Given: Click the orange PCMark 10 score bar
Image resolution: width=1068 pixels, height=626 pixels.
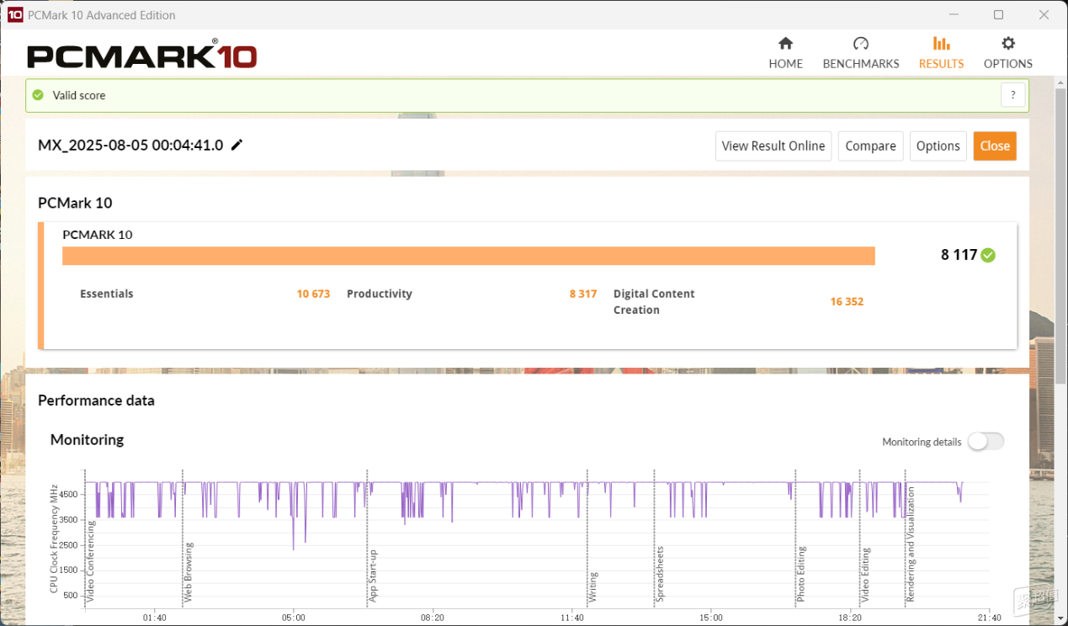Looking at the screenshot, I should point(469,256).
